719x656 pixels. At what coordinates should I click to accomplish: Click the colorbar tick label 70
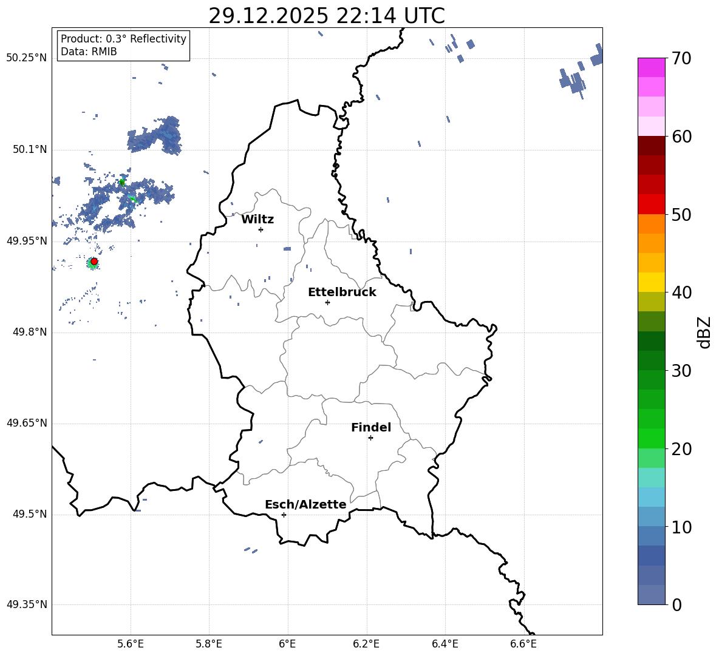point(681,58)
